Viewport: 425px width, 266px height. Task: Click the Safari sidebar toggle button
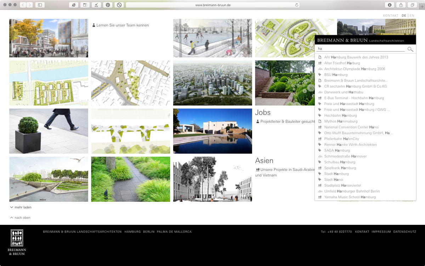click(x=40, y=5)
